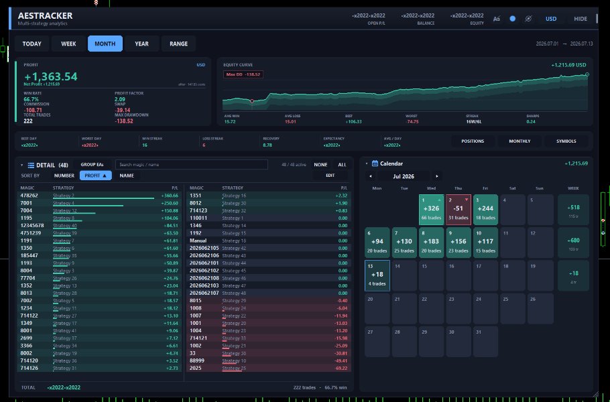This screenshot has height=402, width=610.
Task: Click the Search magic / name field
Action: pyautogui.click(x=192, y=164)
